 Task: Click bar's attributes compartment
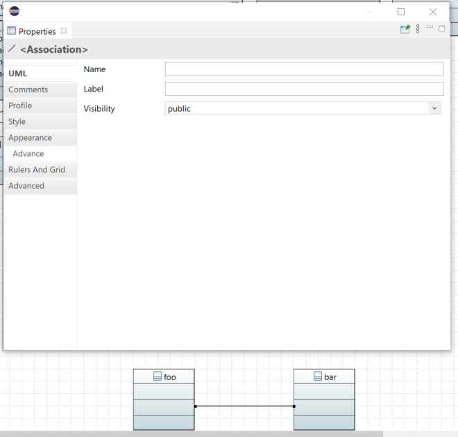324,391
